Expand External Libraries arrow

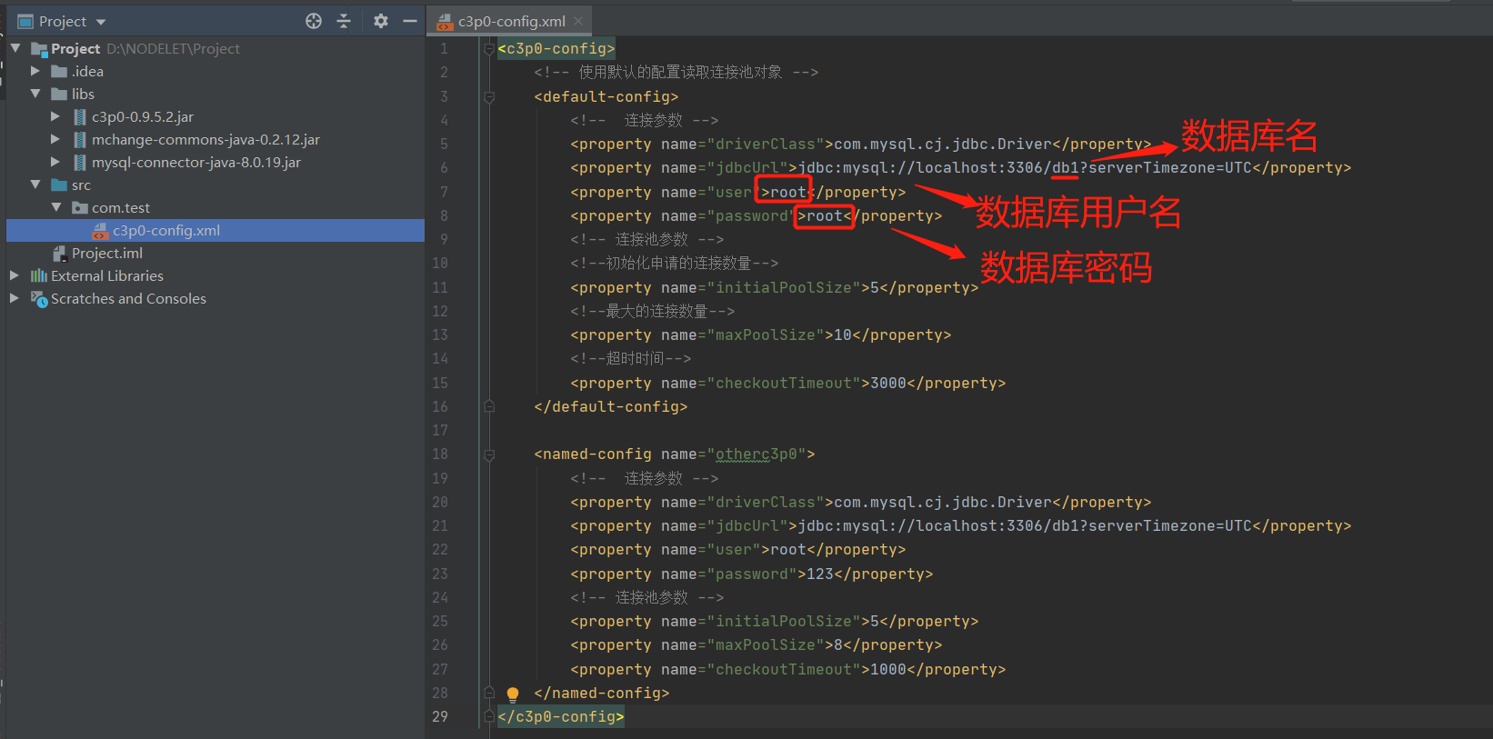(14, 275)
